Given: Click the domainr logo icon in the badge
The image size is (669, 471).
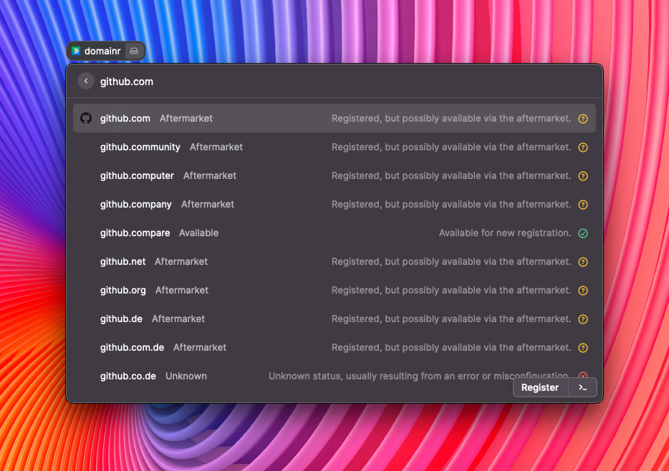Looking at the screenshot, I should pyautogui.click(x=76, y=51).
